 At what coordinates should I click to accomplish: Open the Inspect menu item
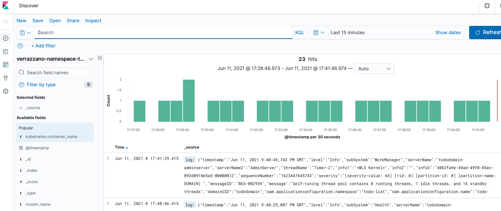[93, 21]
